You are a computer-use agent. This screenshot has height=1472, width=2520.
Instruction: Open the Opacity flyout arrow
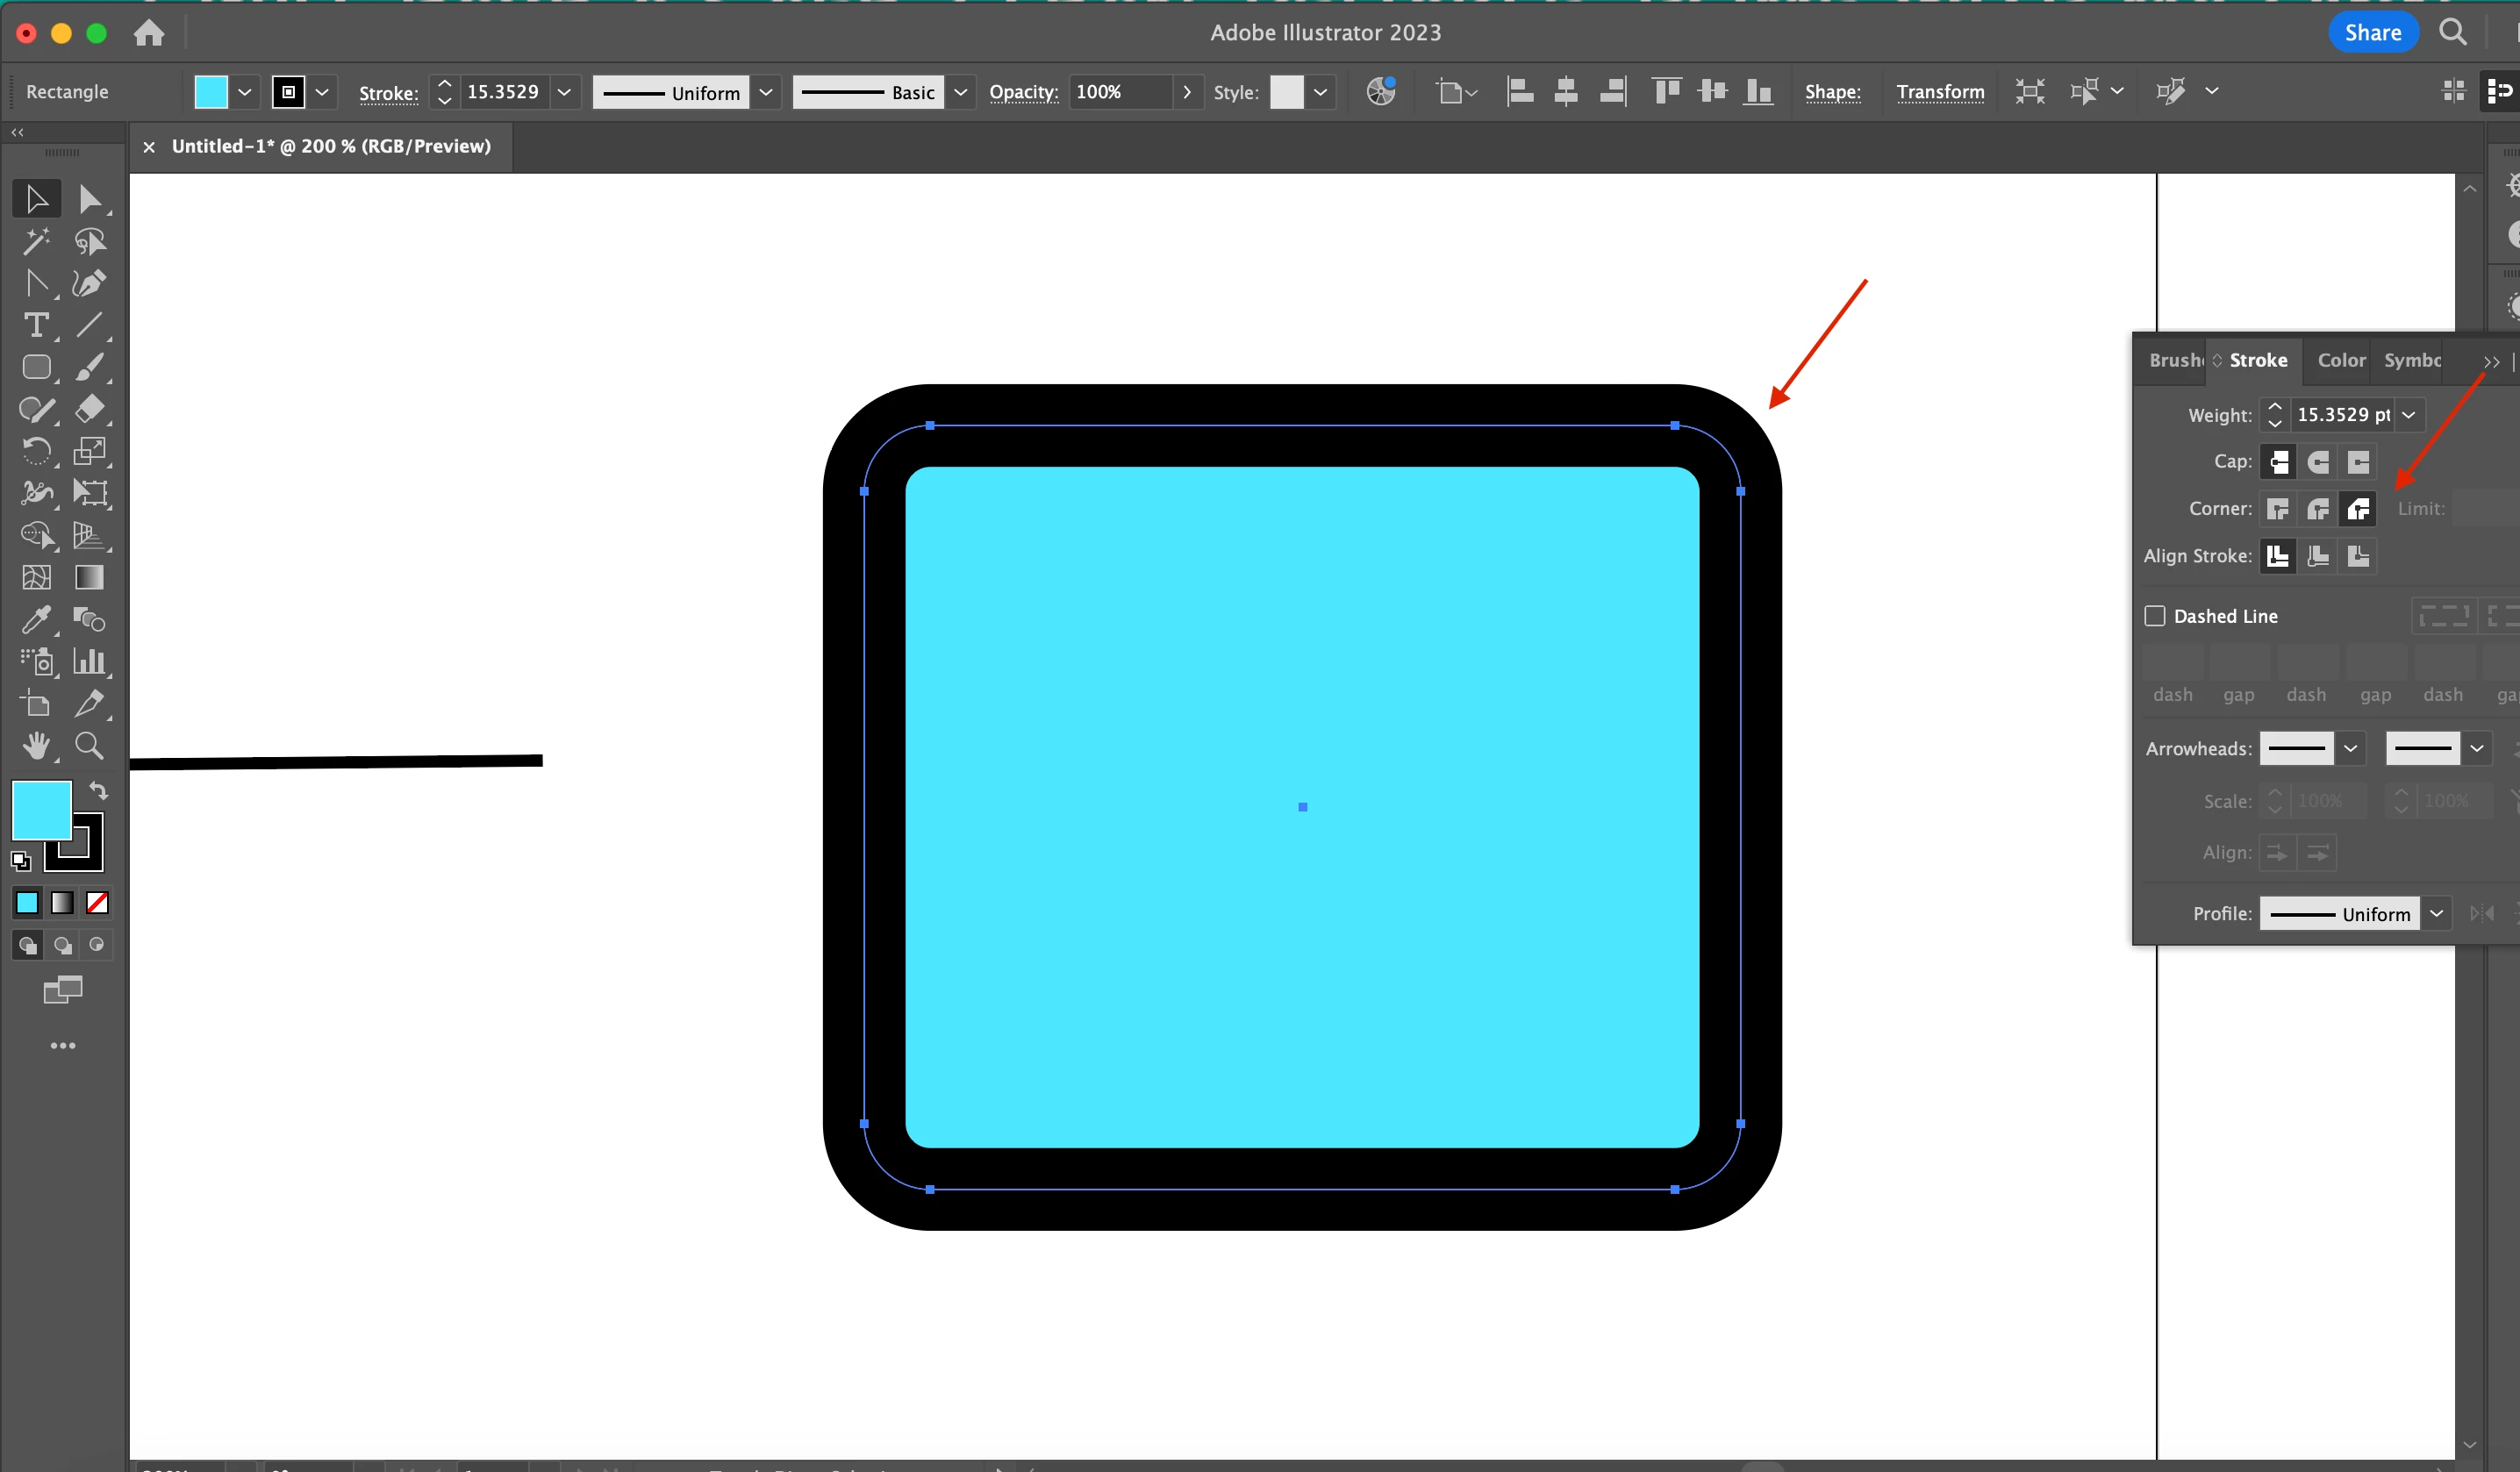1187,92
